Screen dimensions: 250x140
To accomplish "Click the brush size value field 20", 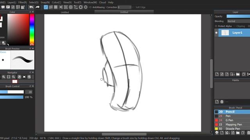I will click(x=29, y=92).
